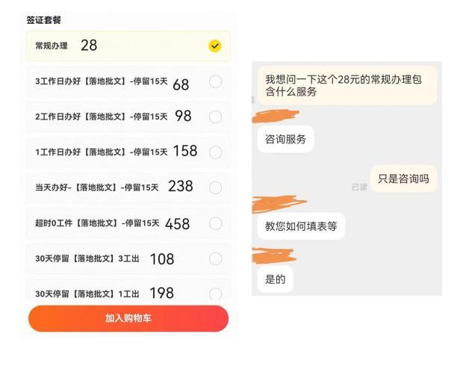The height and width of the screenshot is (372, 463).
Task: Click the 已读 read status label
Action: (359, 187)
